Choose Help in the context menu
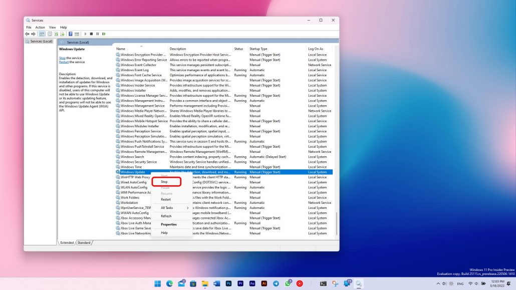This screenshot has height=290, width=516. [171, 233]
